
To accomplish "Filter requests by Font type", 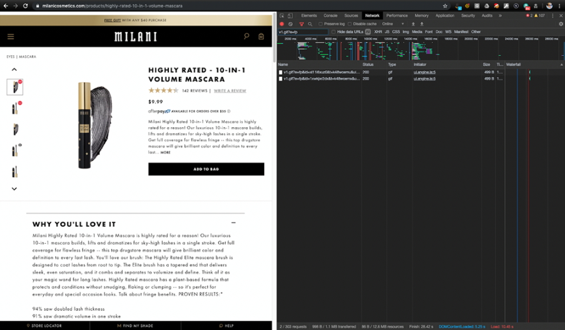I will click(429, 32).
